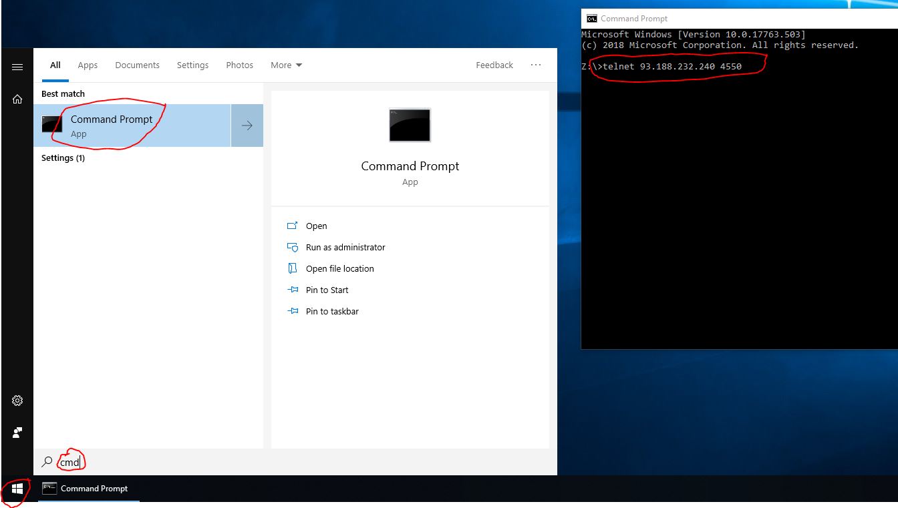Choose Run as administrator
Screen dimensions: 898x508
(x=345, y=247)
